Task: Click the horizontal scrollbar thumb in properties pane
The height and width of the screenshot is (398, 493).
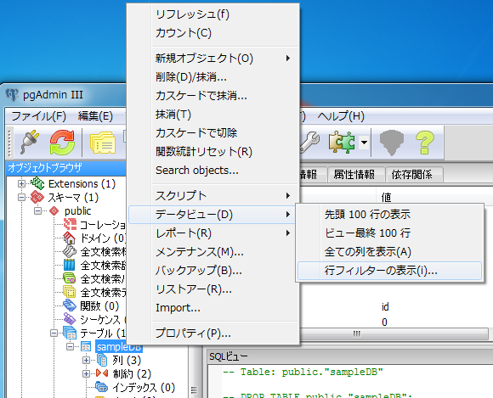Action: pos(357,334)
